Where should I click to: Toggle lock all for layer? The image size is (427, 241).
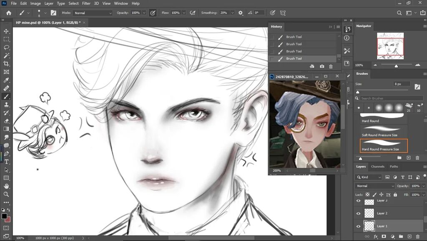tap(395, 195)
